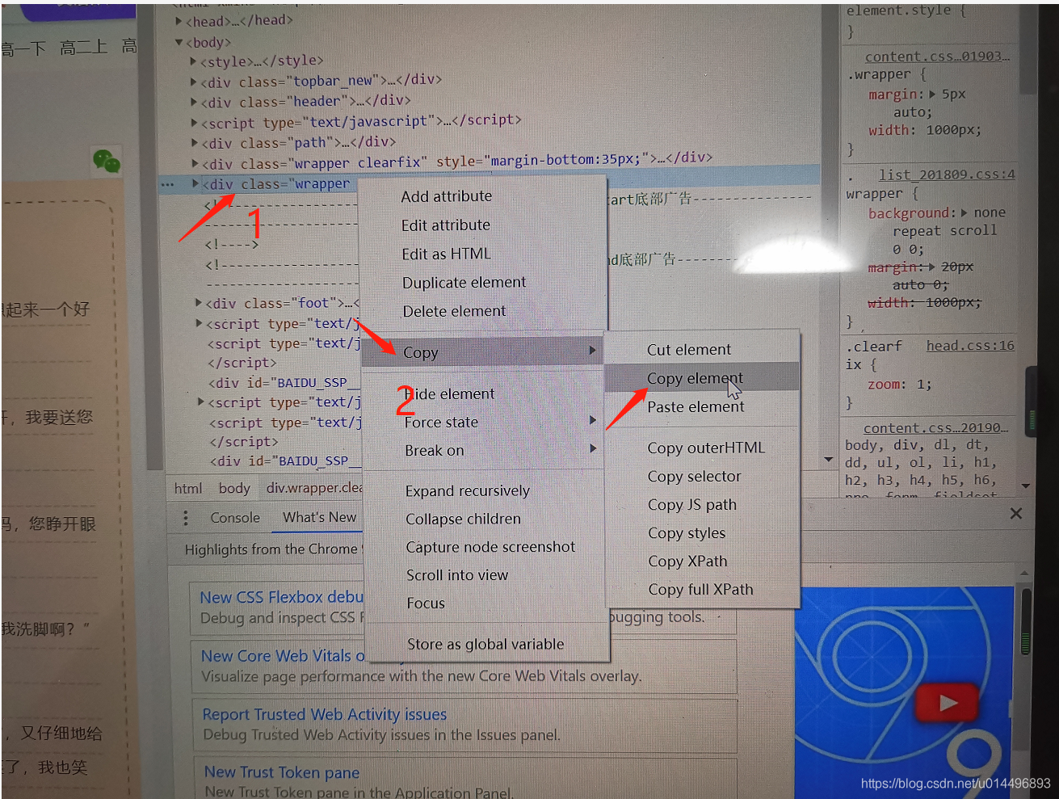Open the content.css_20190 stylesheet link
Screen dimensions: 1059x799
coord(936,428)
